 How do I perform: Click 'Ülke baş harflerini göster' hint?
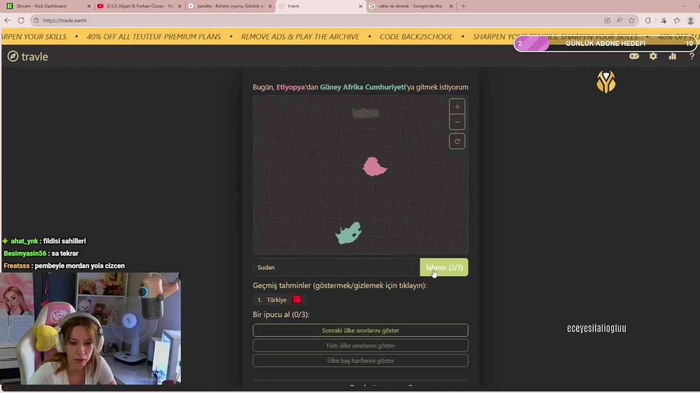point(360,361)
